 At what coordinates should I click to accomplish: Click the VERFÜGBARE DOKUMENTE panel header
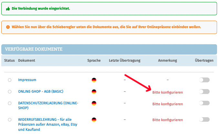pos(109,49)
